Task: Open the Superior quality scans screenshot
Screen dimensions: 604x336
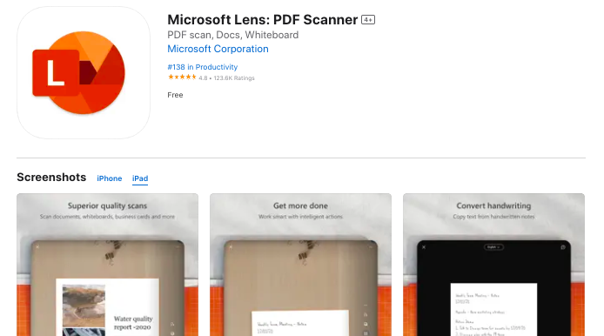Action: tap(107, 265)
